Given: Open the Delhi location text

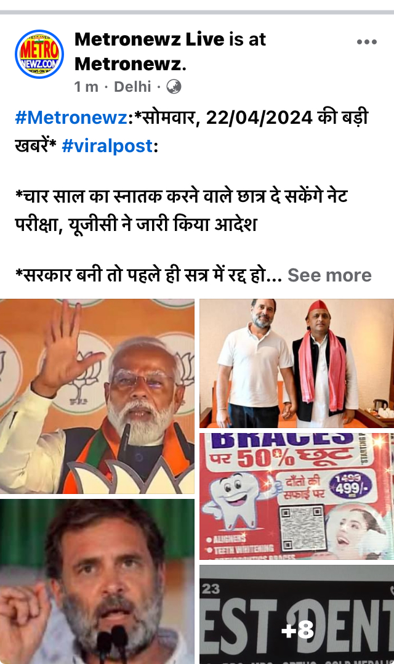Looking at the screenshot, I should (x=132, y=87).
